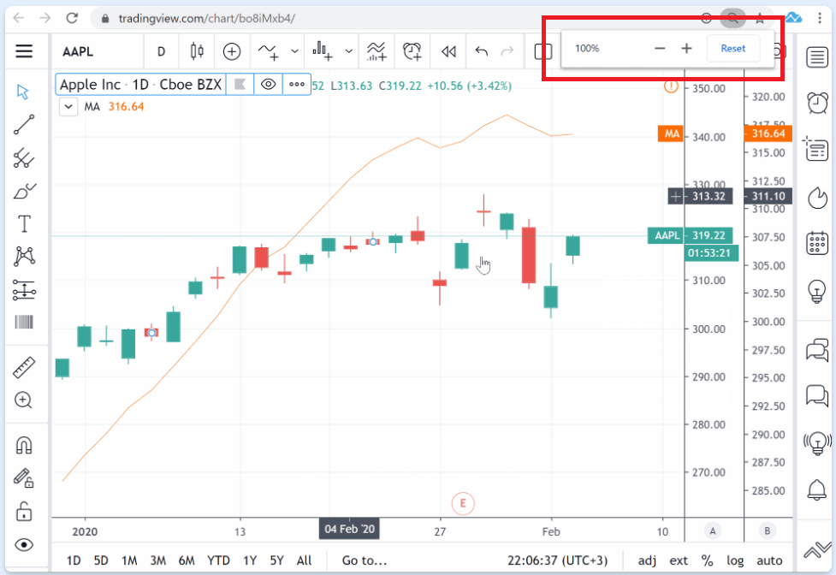Image resolution: width=836 pixels, height=575 pixels.
Task: Open the three-dot more menu for Apple Inc
Action: tap(296, 84)
